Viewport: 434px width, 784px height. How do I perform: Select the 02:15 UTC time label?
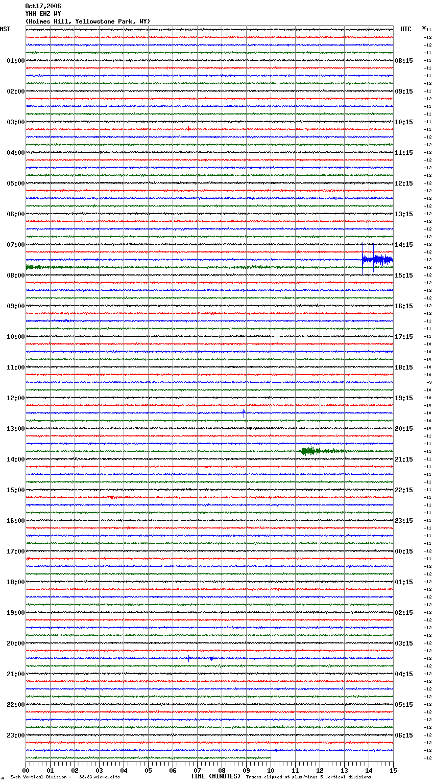[404, 613]
